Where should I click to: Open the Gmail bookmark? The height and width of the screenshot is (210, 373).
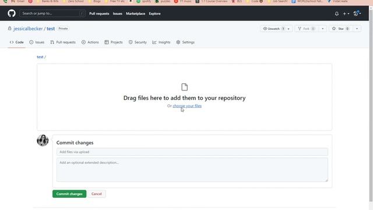coord(18,1)
